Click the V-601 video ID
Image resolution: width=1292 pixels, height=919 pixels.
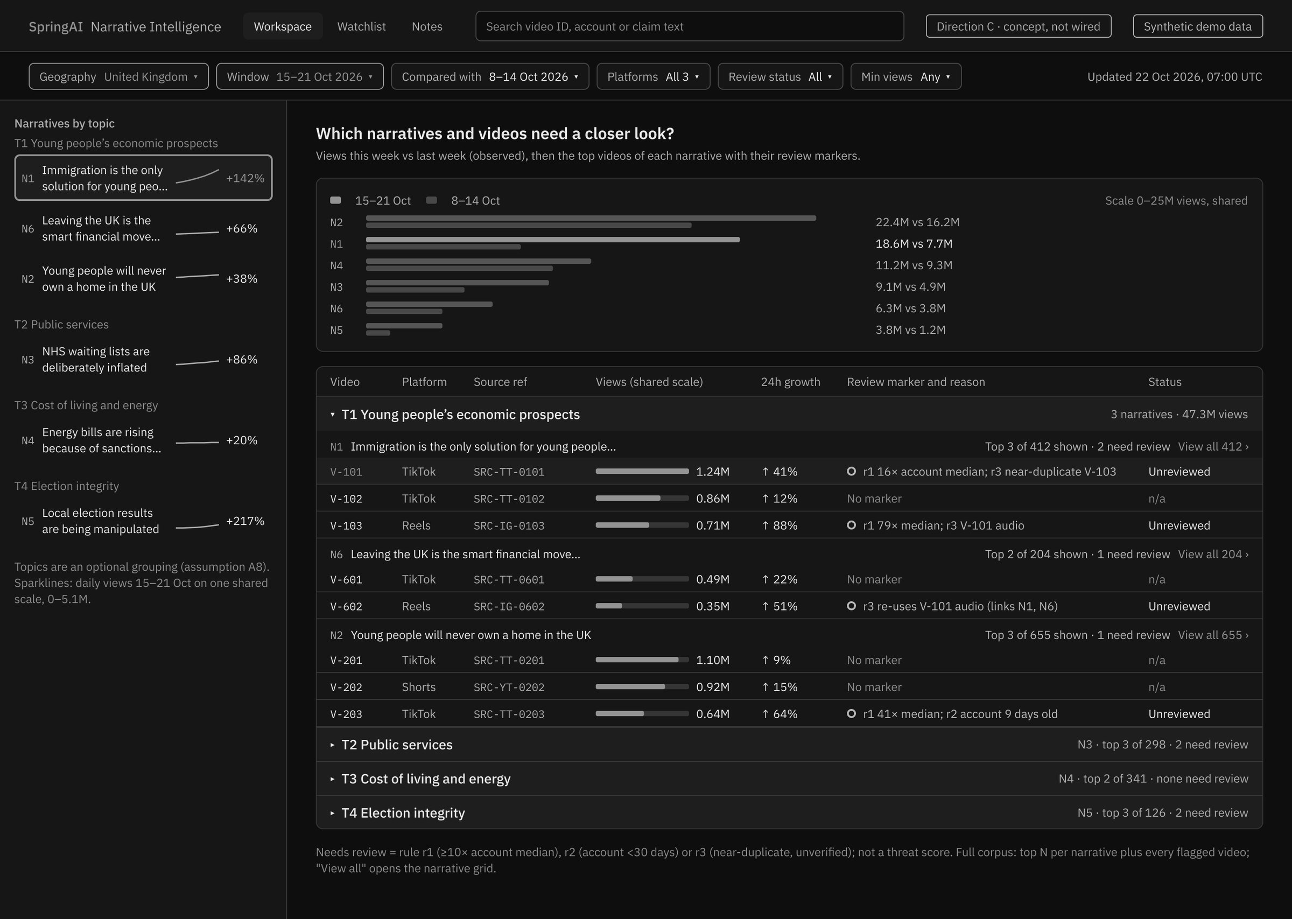pyautogui.click(x=346, y=579)
